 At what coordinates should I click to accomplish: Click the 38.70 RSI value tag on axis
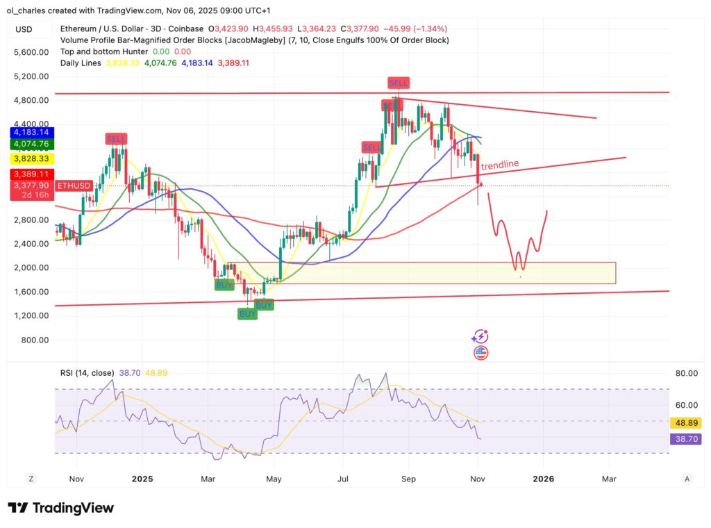[x=685, y=440]
